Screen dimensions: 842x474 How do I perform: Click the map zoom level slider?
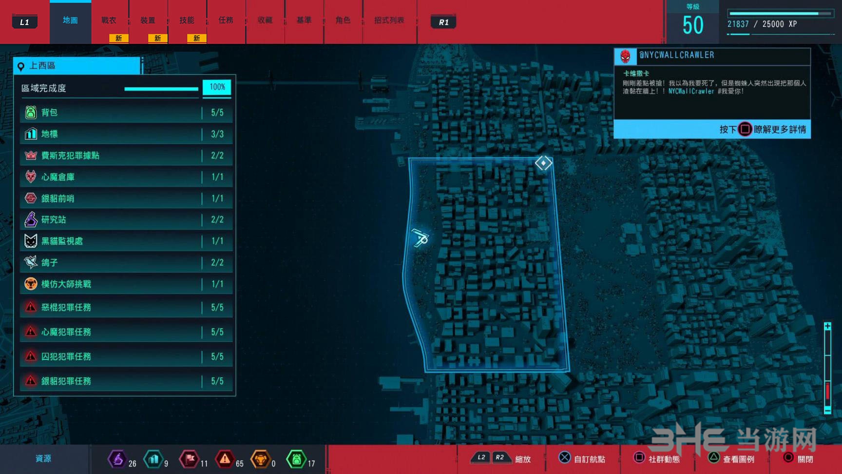(x=827, y=368)
